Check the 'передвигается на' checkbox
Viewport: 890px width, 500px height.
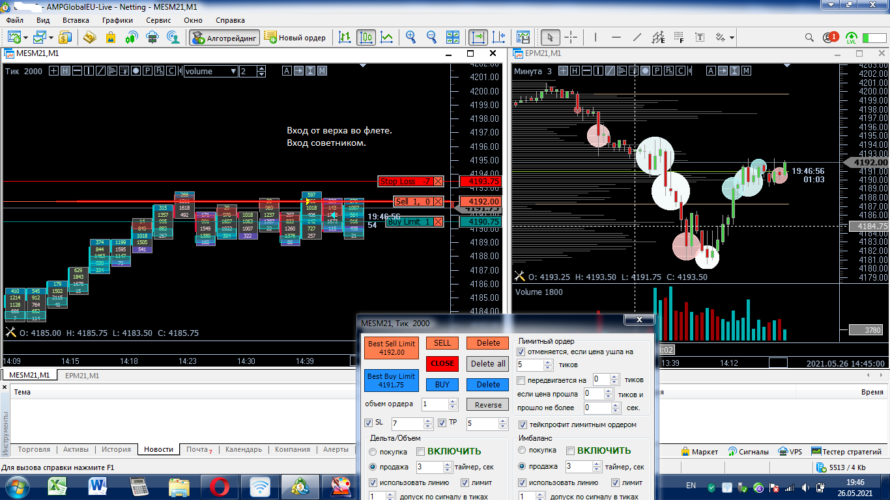[521, 380]
